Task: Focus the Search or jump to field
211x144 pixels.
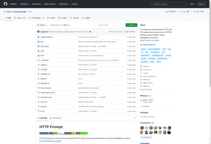Action: [169, 4]
